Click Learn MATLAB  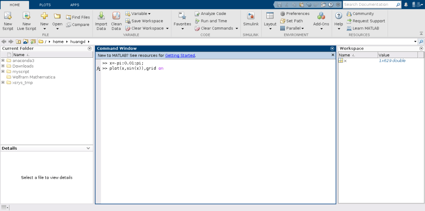(363, 28)
